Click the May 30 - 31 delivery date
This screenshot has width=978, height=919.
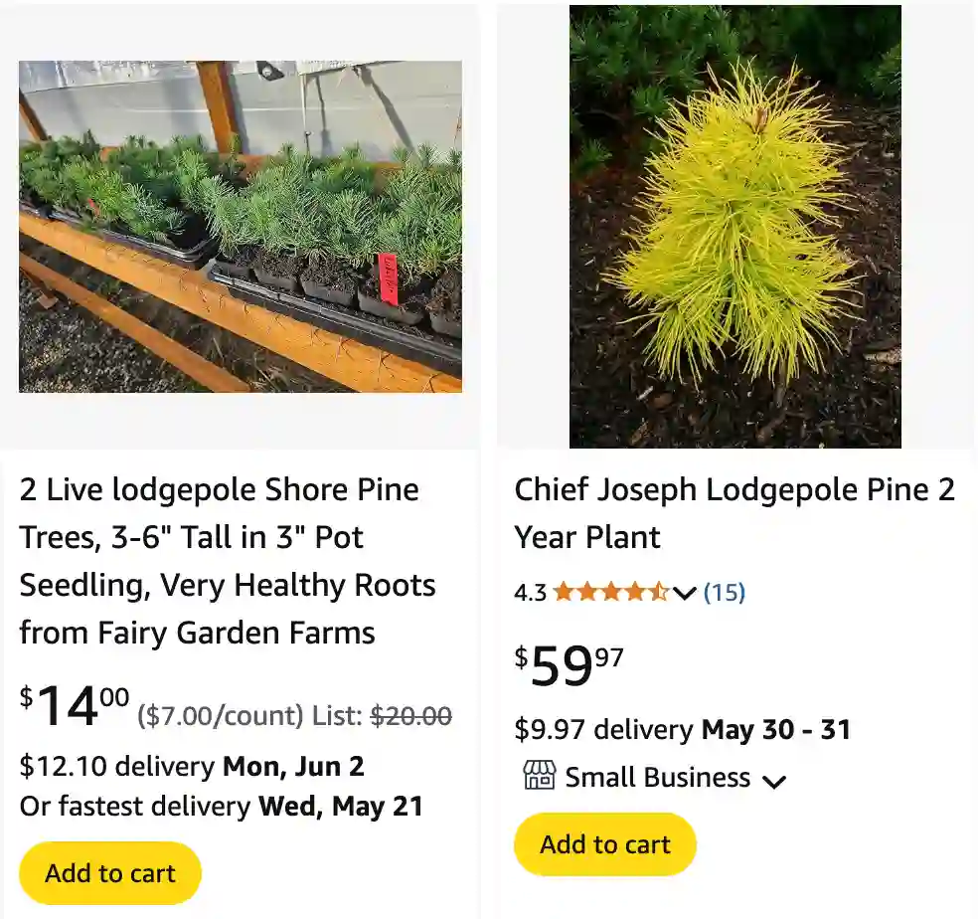point(774,729)
